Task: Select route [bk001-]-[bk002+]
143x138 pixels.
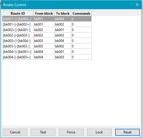Action: pos(47,24)
